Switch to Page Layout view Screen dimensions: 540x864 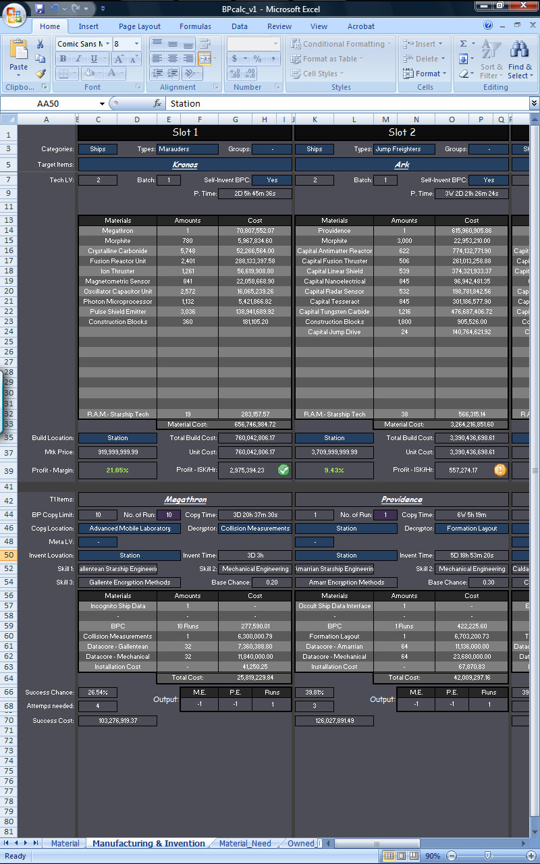click(x=402, y=856)
